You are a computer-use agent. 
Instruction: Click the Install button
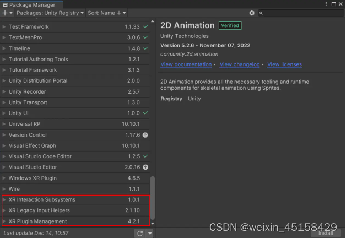(326, 234)
